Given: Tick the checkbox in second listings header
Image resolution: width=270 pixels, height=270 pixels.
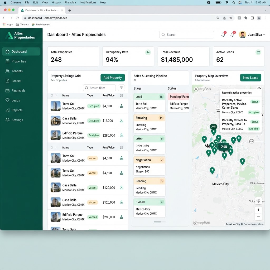Looking at the screenshot, I should [52, 148].
